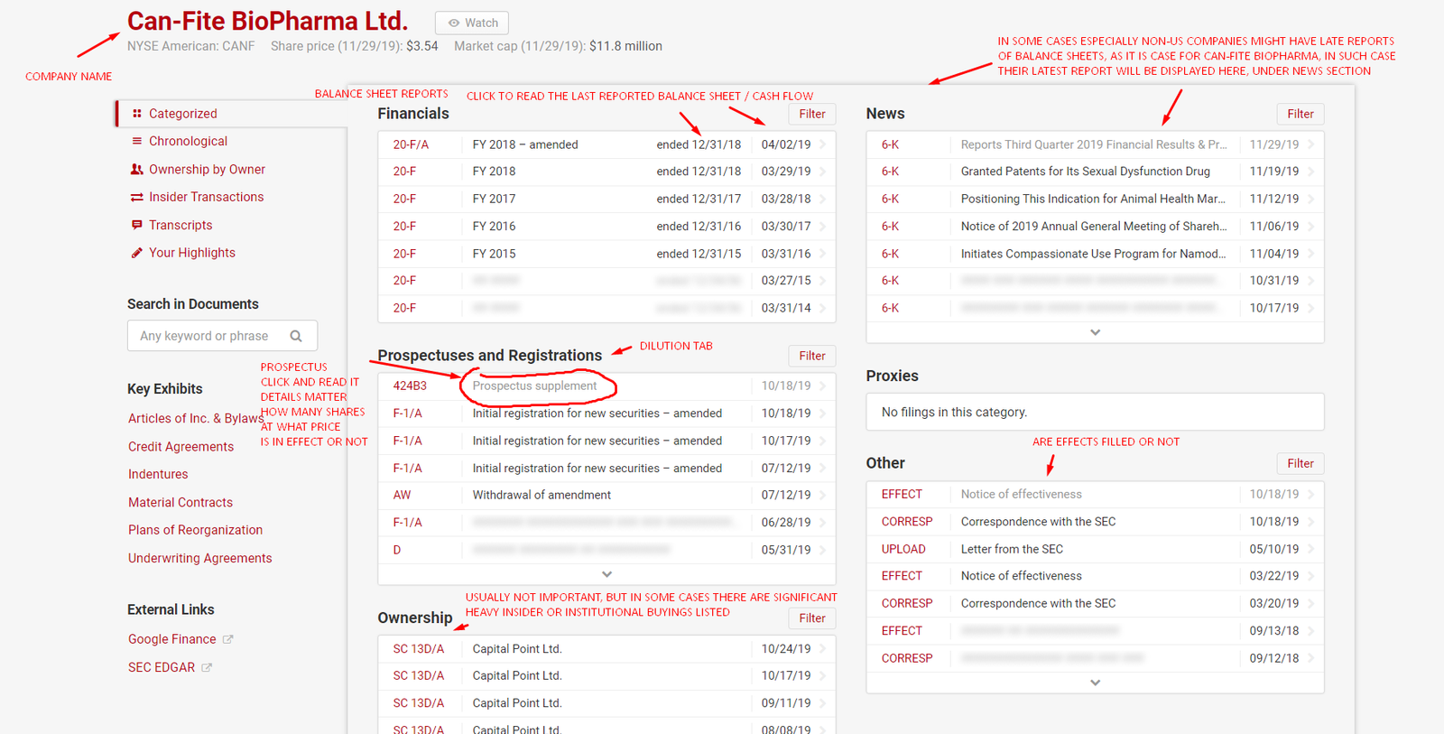Click the Chronological list icon
The height and width of the screenshot is (734, 1444).
(137, 141)
